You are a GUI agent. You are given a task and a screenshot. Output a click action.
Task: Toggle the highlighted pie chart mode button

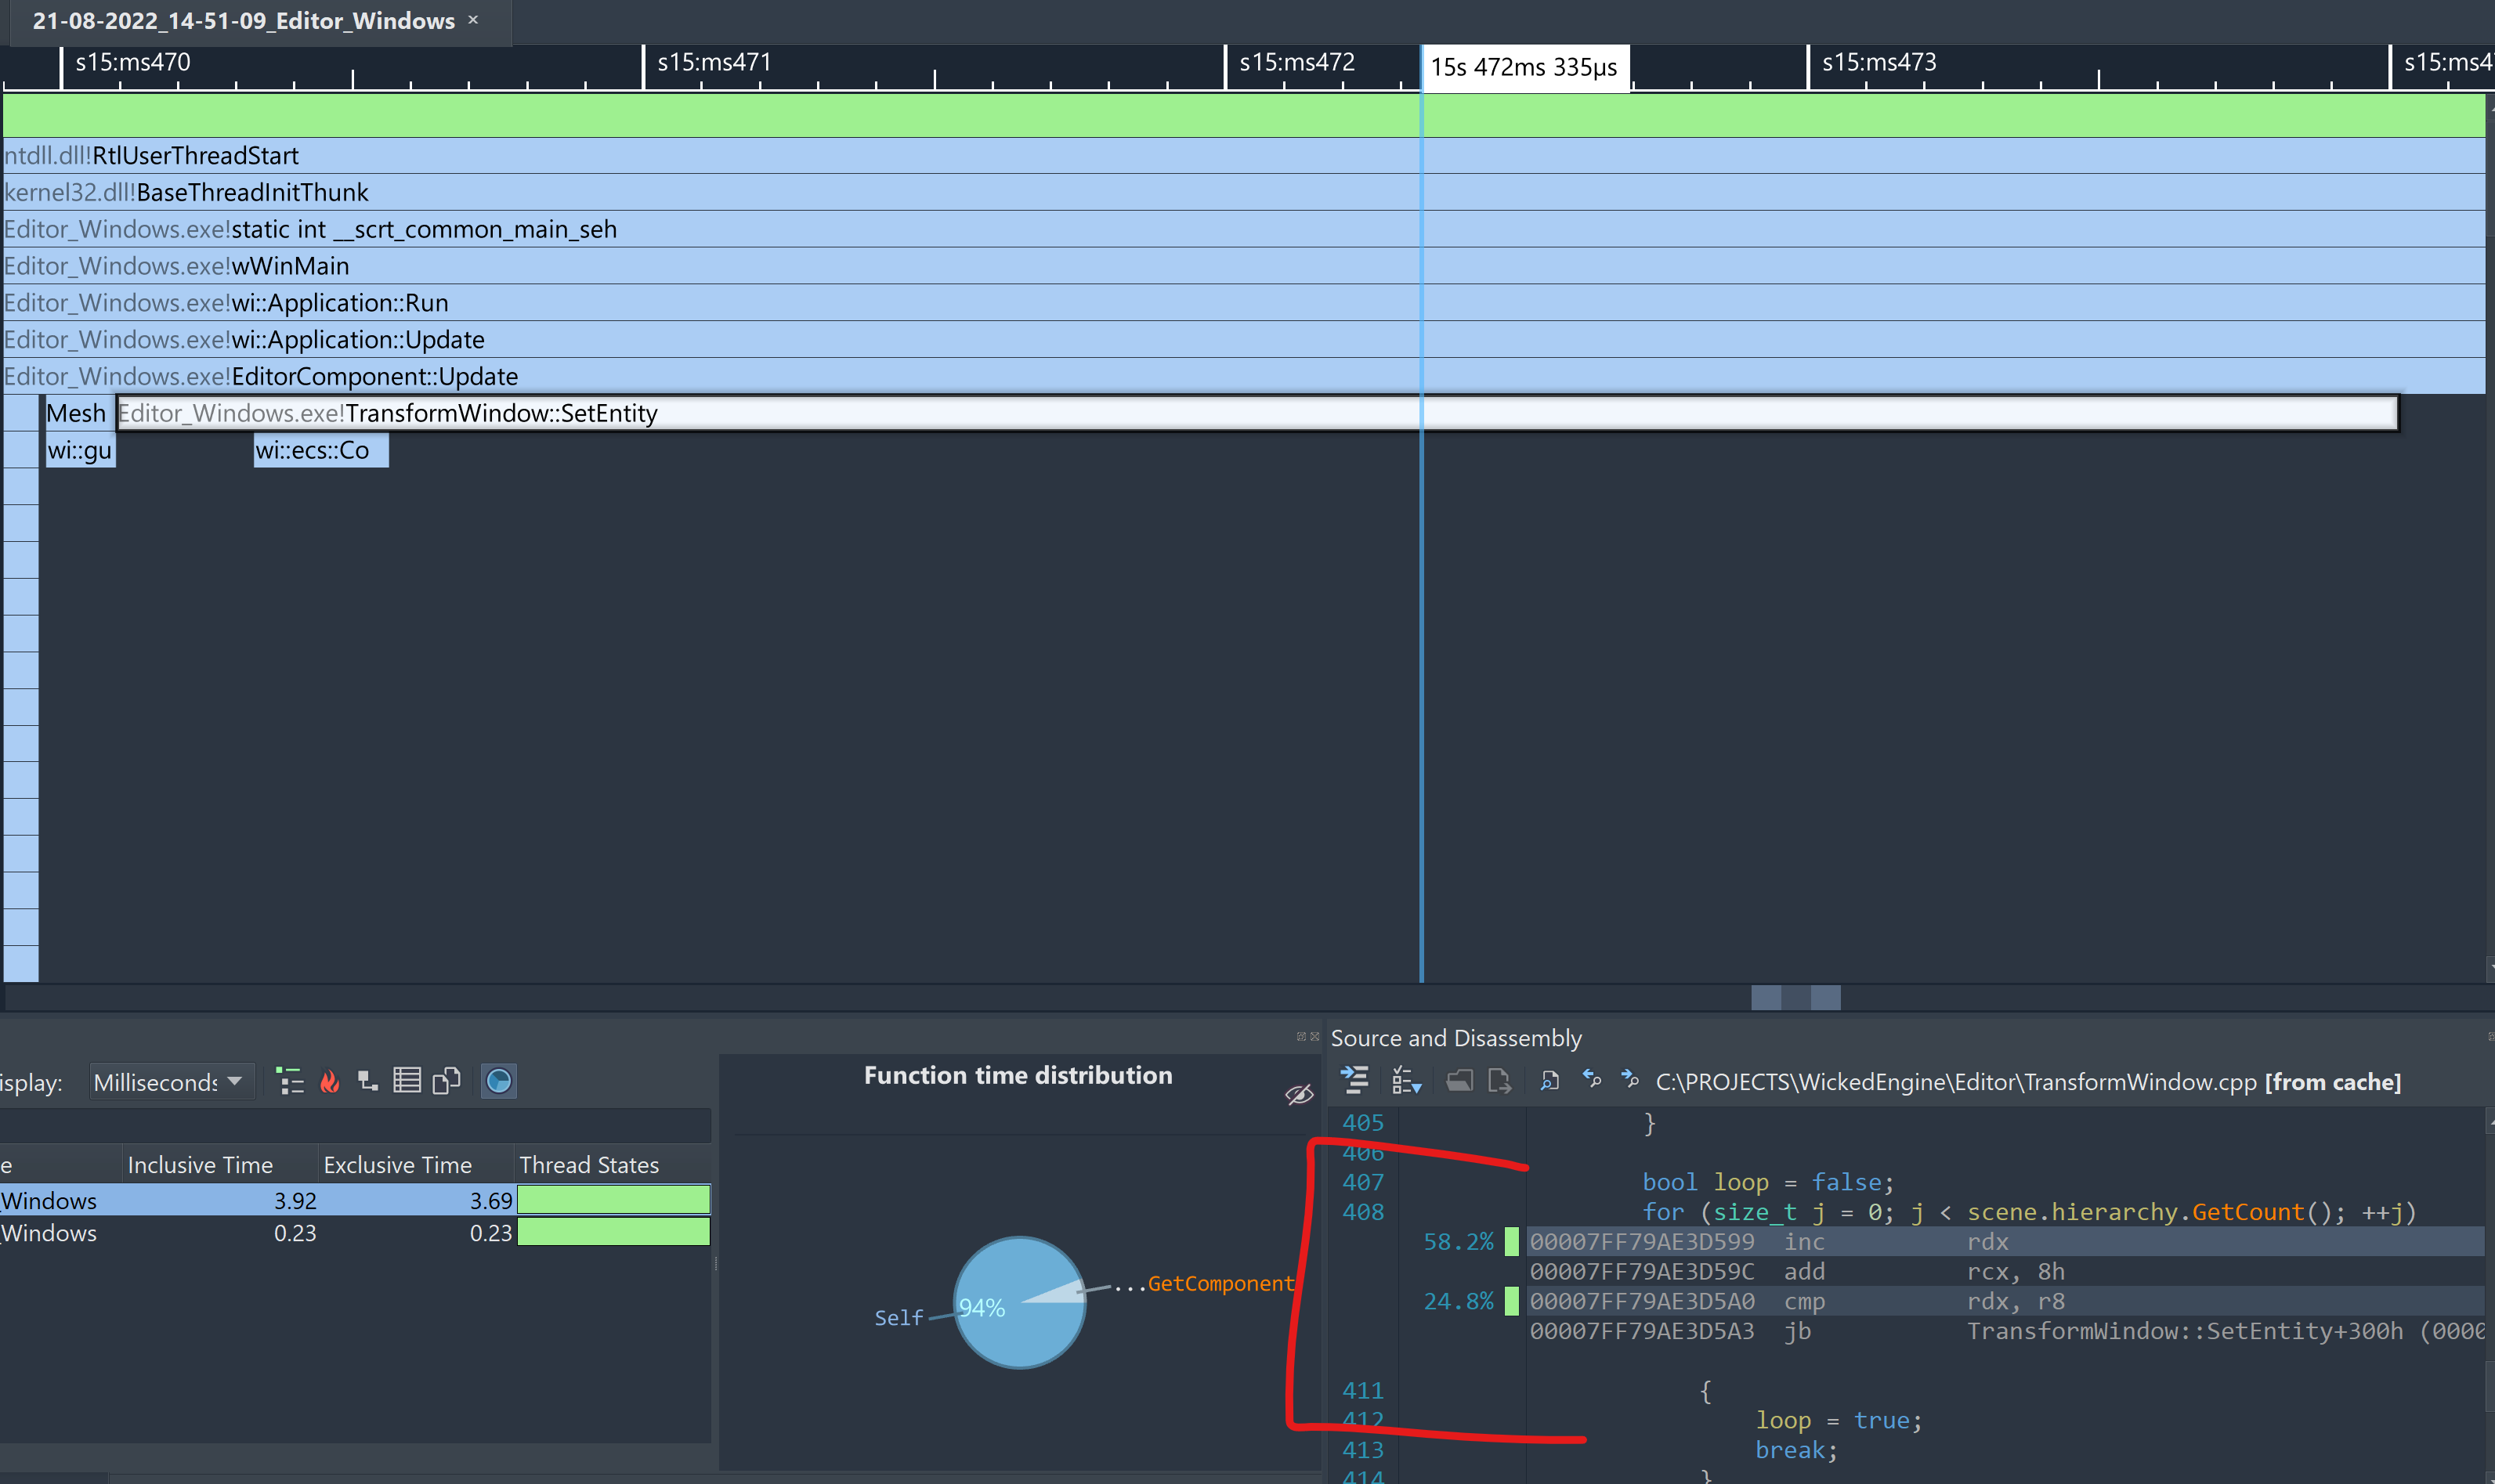click(x=498, y=1081)
